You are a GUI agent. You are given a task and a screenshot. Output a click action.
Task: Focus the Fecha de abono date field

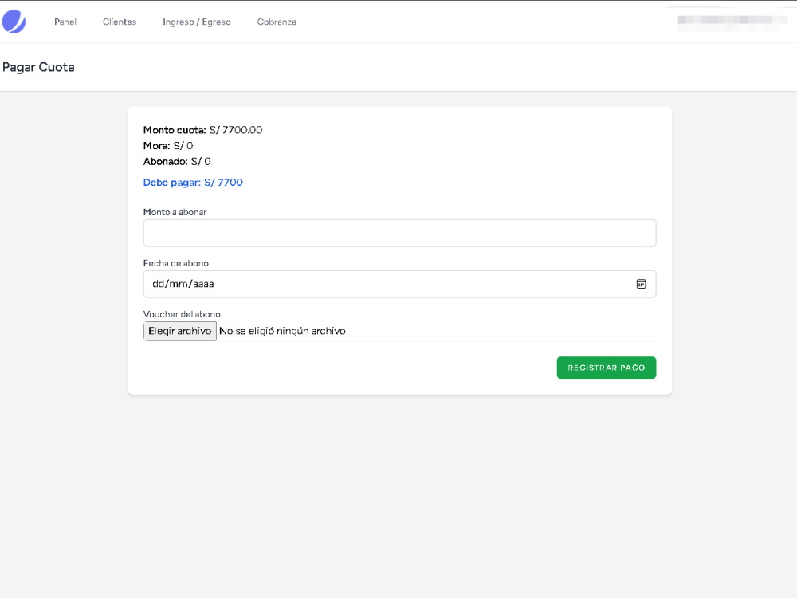(x=399, y=284)
